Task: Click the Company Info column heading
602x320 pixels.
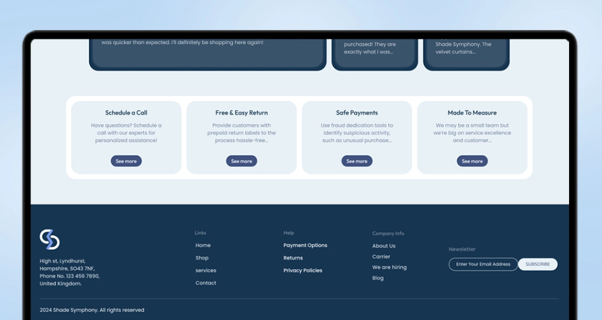Action: coord(388,234)
